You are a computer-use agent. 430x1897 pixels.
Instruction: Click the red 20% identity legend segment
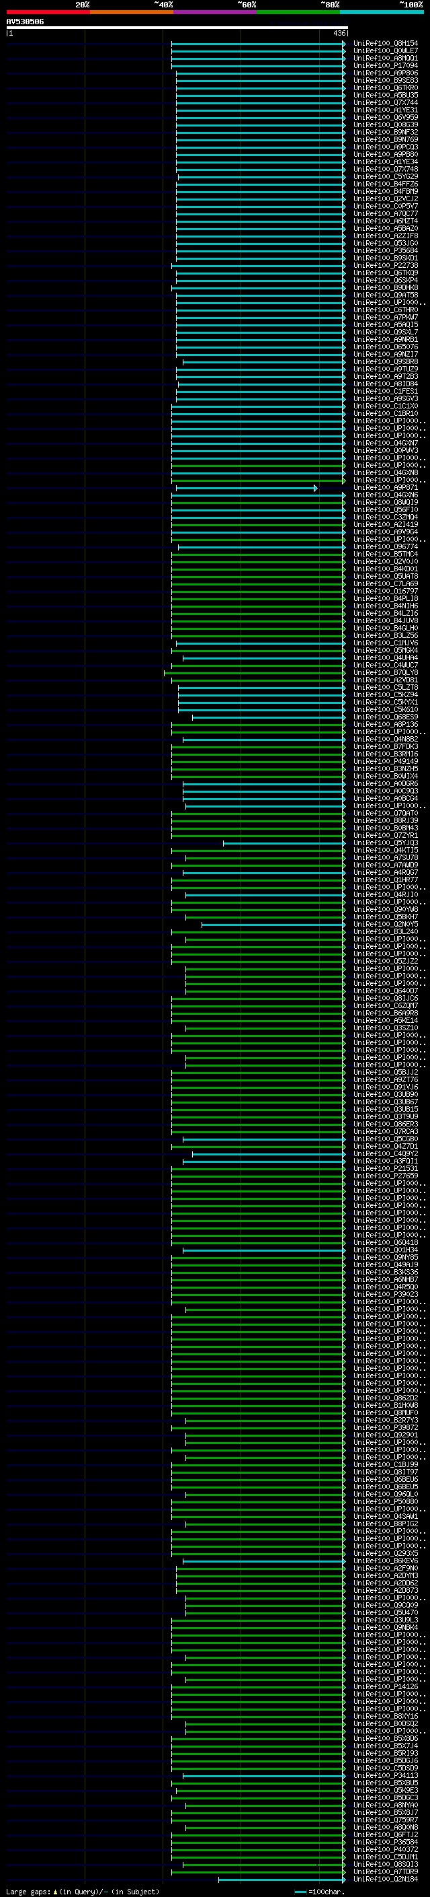point(48,12)
